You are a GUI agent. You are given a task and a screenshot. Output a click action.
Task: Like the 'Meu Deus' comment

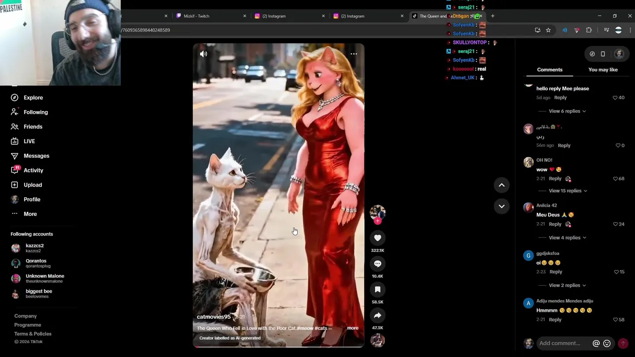615,224
